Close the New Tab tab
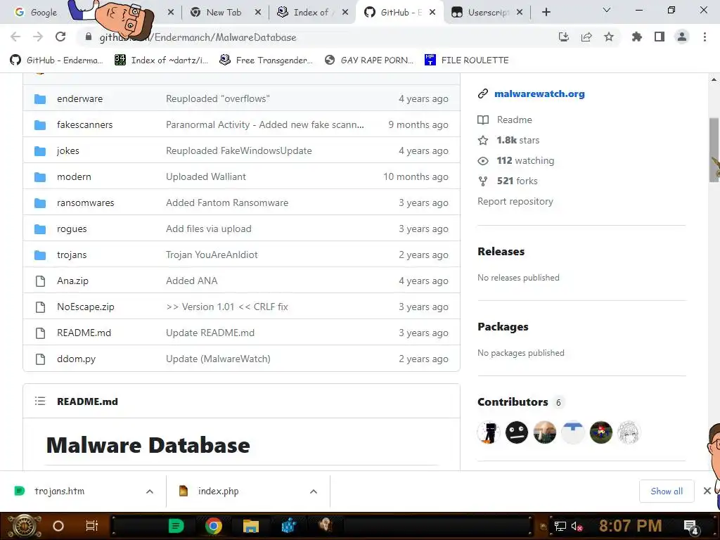Screen dimensions: 720x540 click(x=258, y=13)
